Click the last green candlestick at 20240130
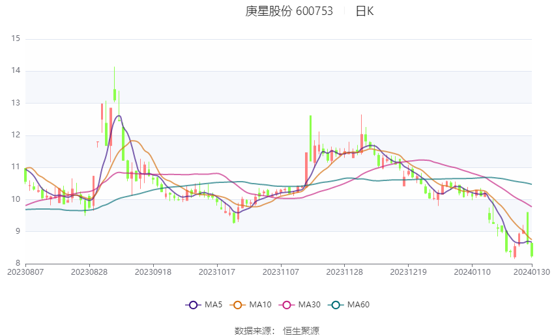Viewport: 554px width, 336px height. (x=532, y=249)
